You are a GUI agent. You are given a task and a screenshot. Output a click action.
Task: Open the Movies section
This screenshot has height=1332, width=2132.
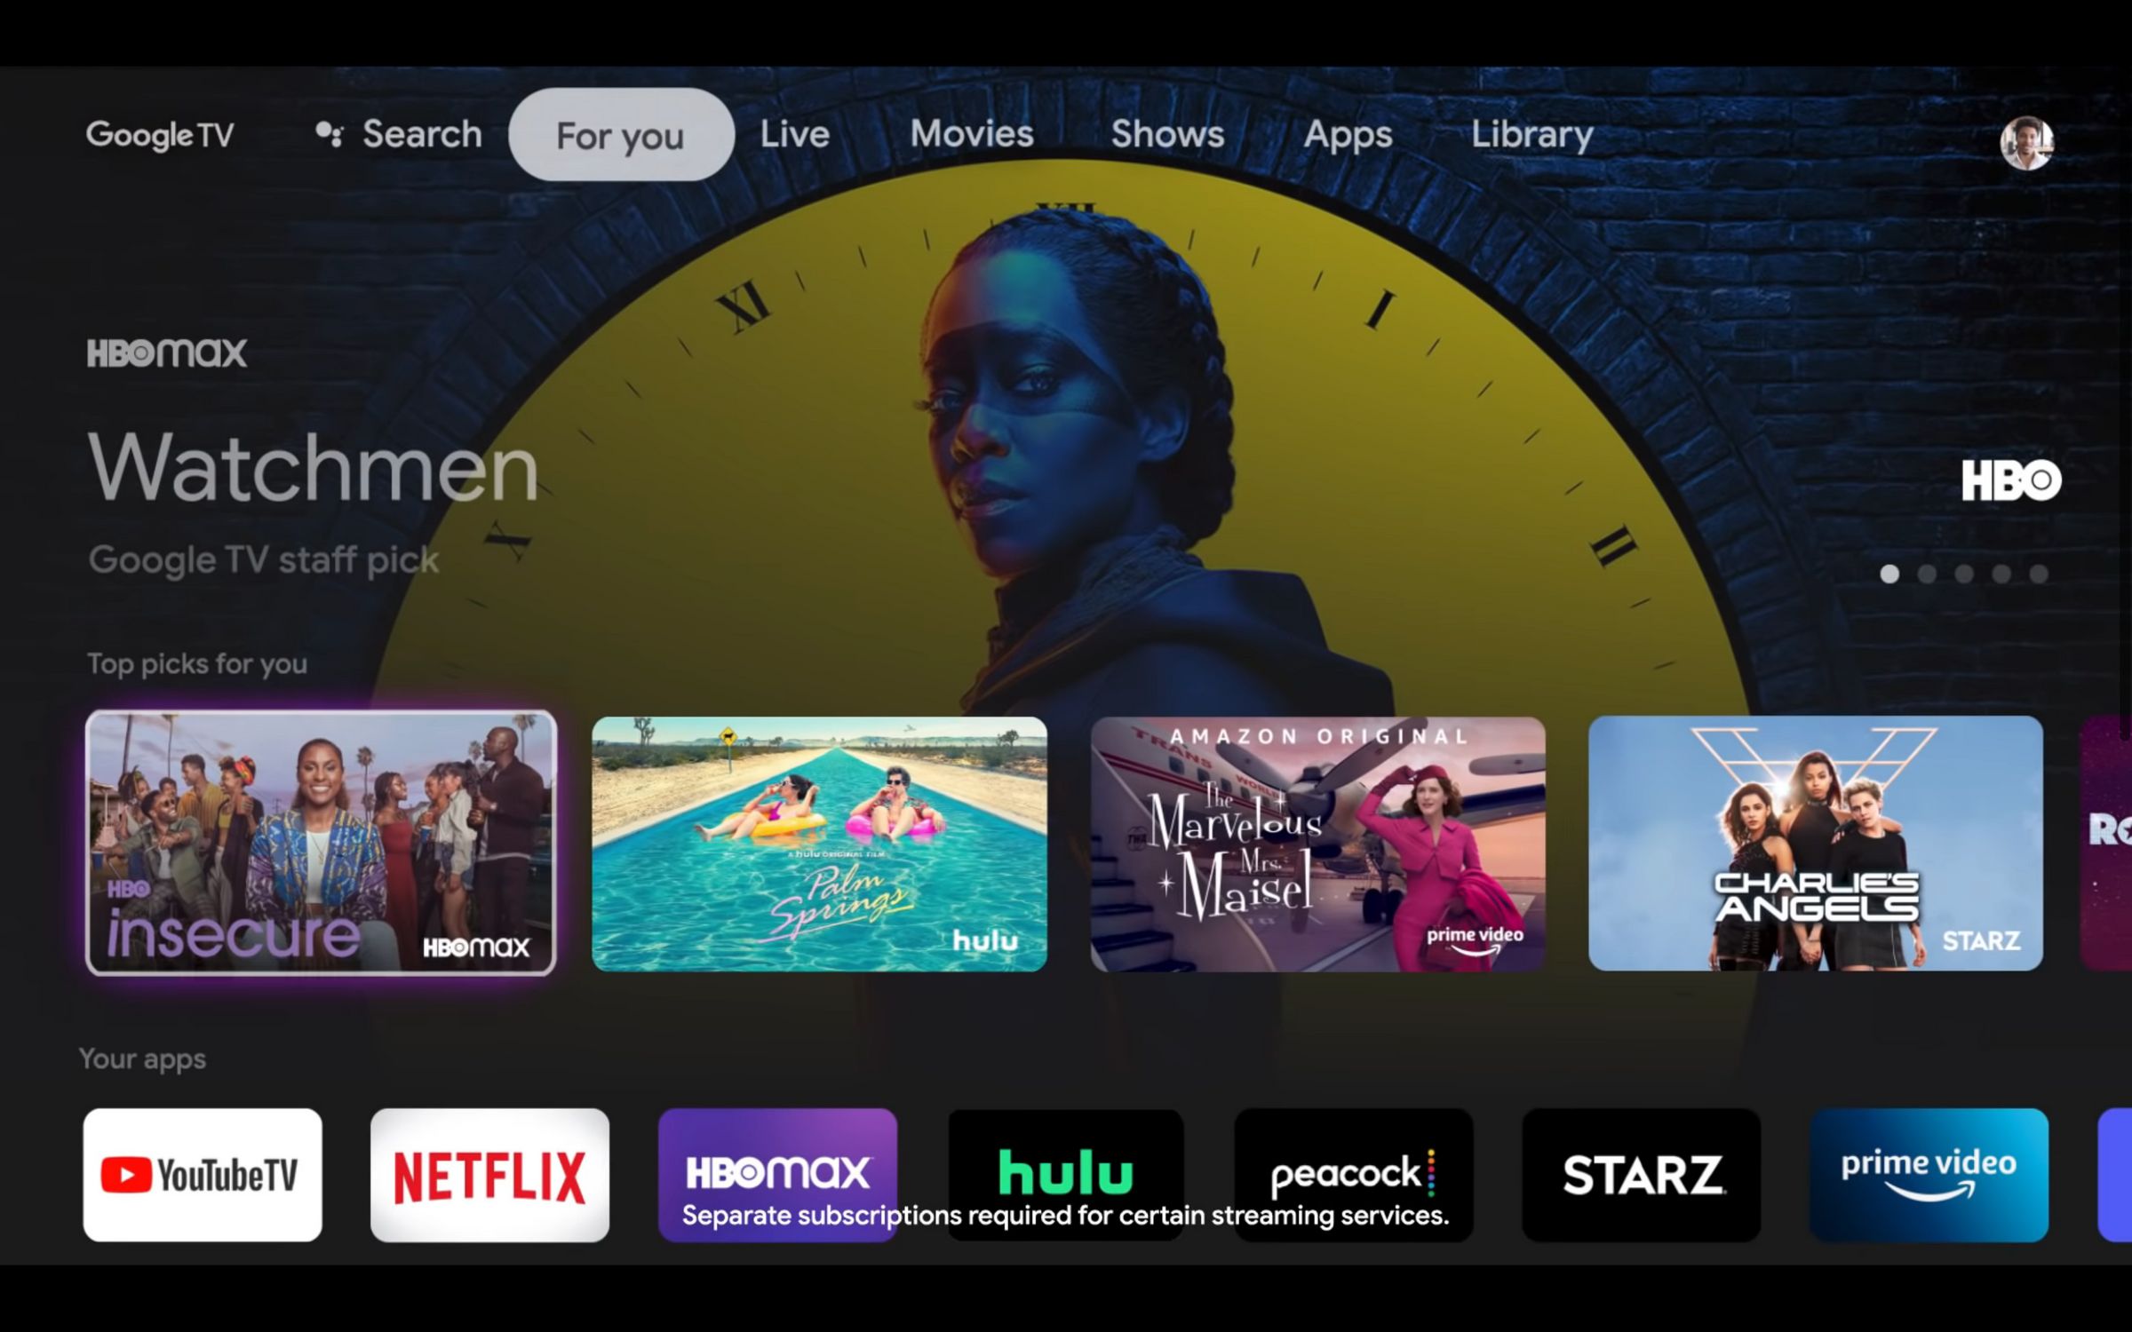pyautogui.click(x=972, y=135)
